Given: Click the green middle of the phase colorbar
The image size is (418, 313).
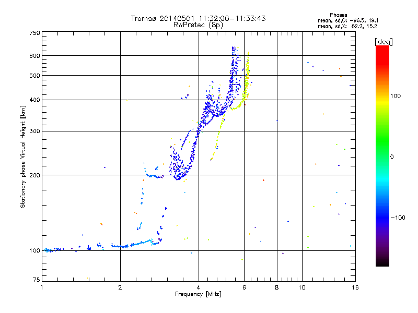Looking at the screenshot, I should pos(382,141).
